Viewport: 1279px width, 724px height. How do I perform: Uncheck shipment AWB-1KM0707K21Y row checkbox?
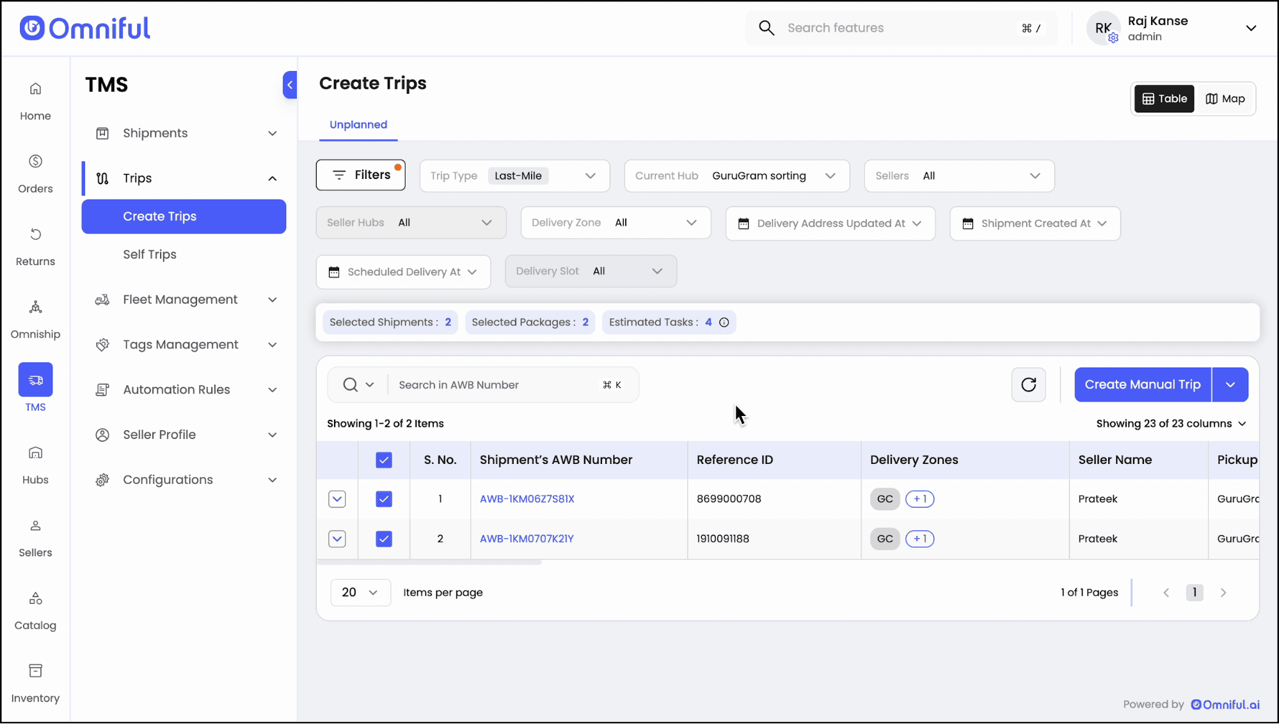tap(384, 539)
